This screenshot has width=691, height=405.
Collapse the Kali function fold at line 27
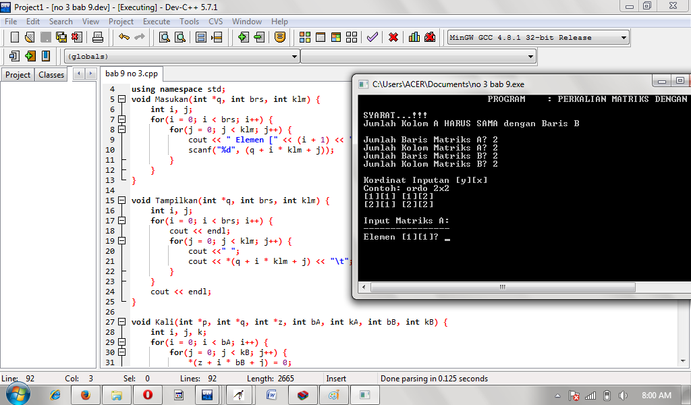(x=122, y=322)
